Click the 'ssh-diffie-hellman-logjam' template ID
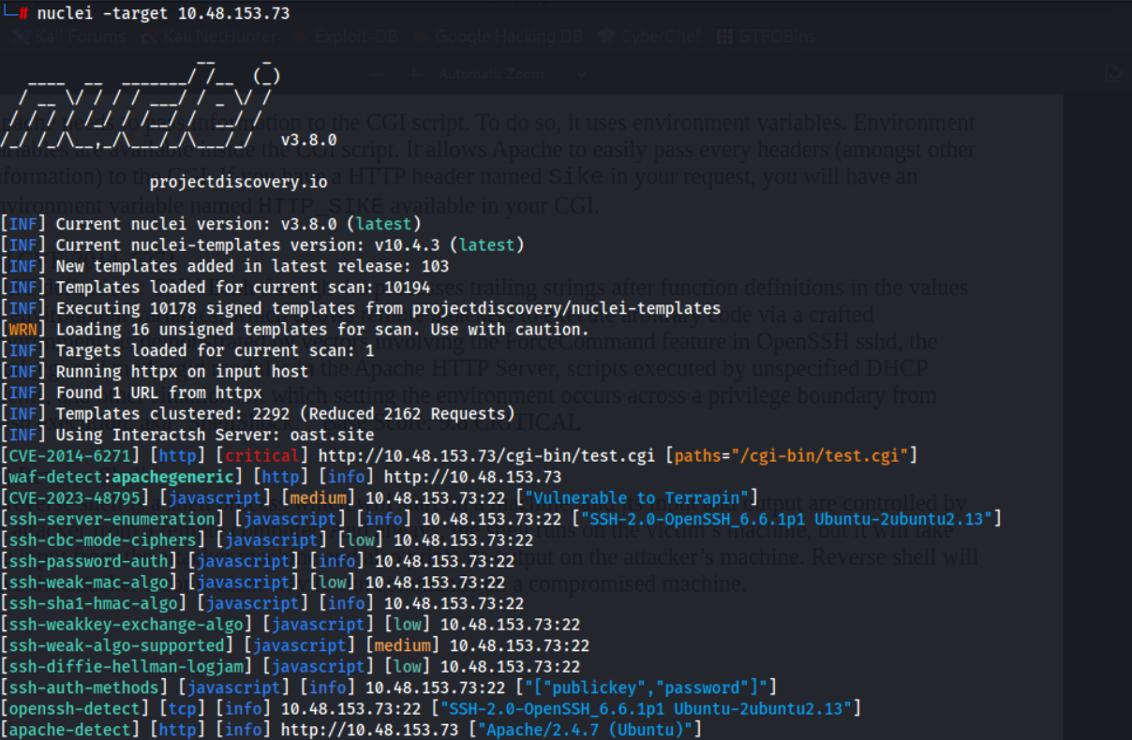Image resolution: width=1132 pixels, height=740 pixels. 127,667
